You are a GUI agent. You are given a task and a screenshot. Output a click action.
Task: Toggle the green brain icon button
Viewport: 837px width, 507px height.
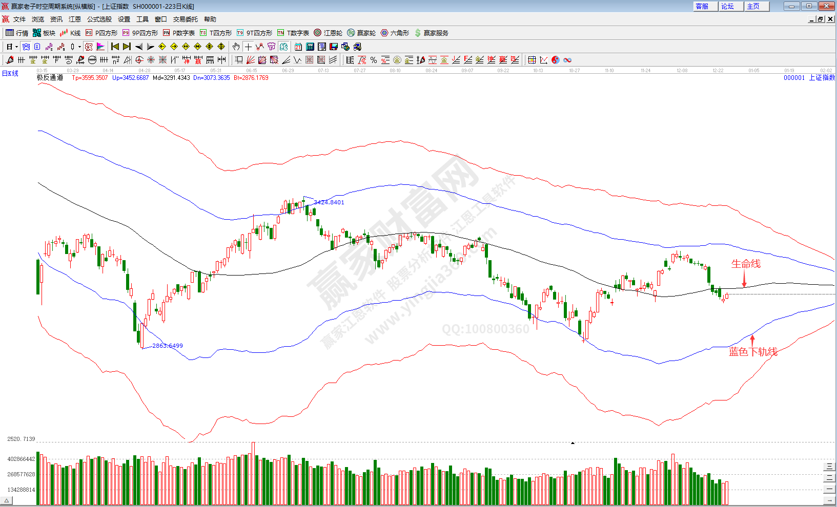(283, 47)
